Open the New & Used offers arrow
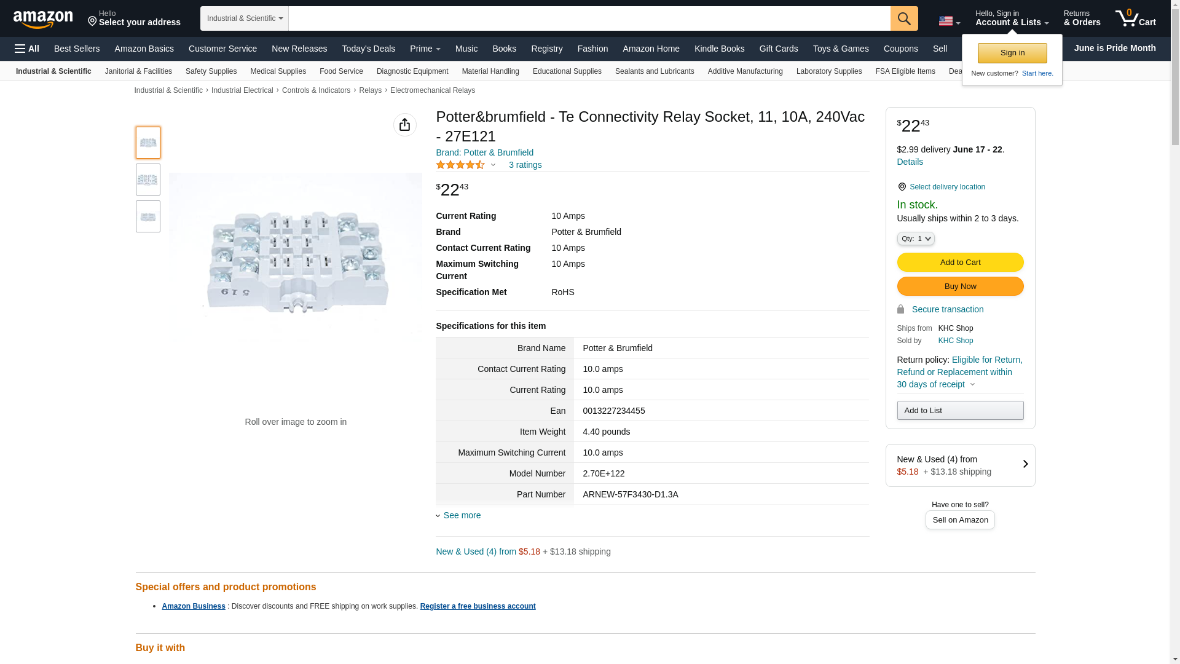The image size is (1180, 664). pos(1025,464)
